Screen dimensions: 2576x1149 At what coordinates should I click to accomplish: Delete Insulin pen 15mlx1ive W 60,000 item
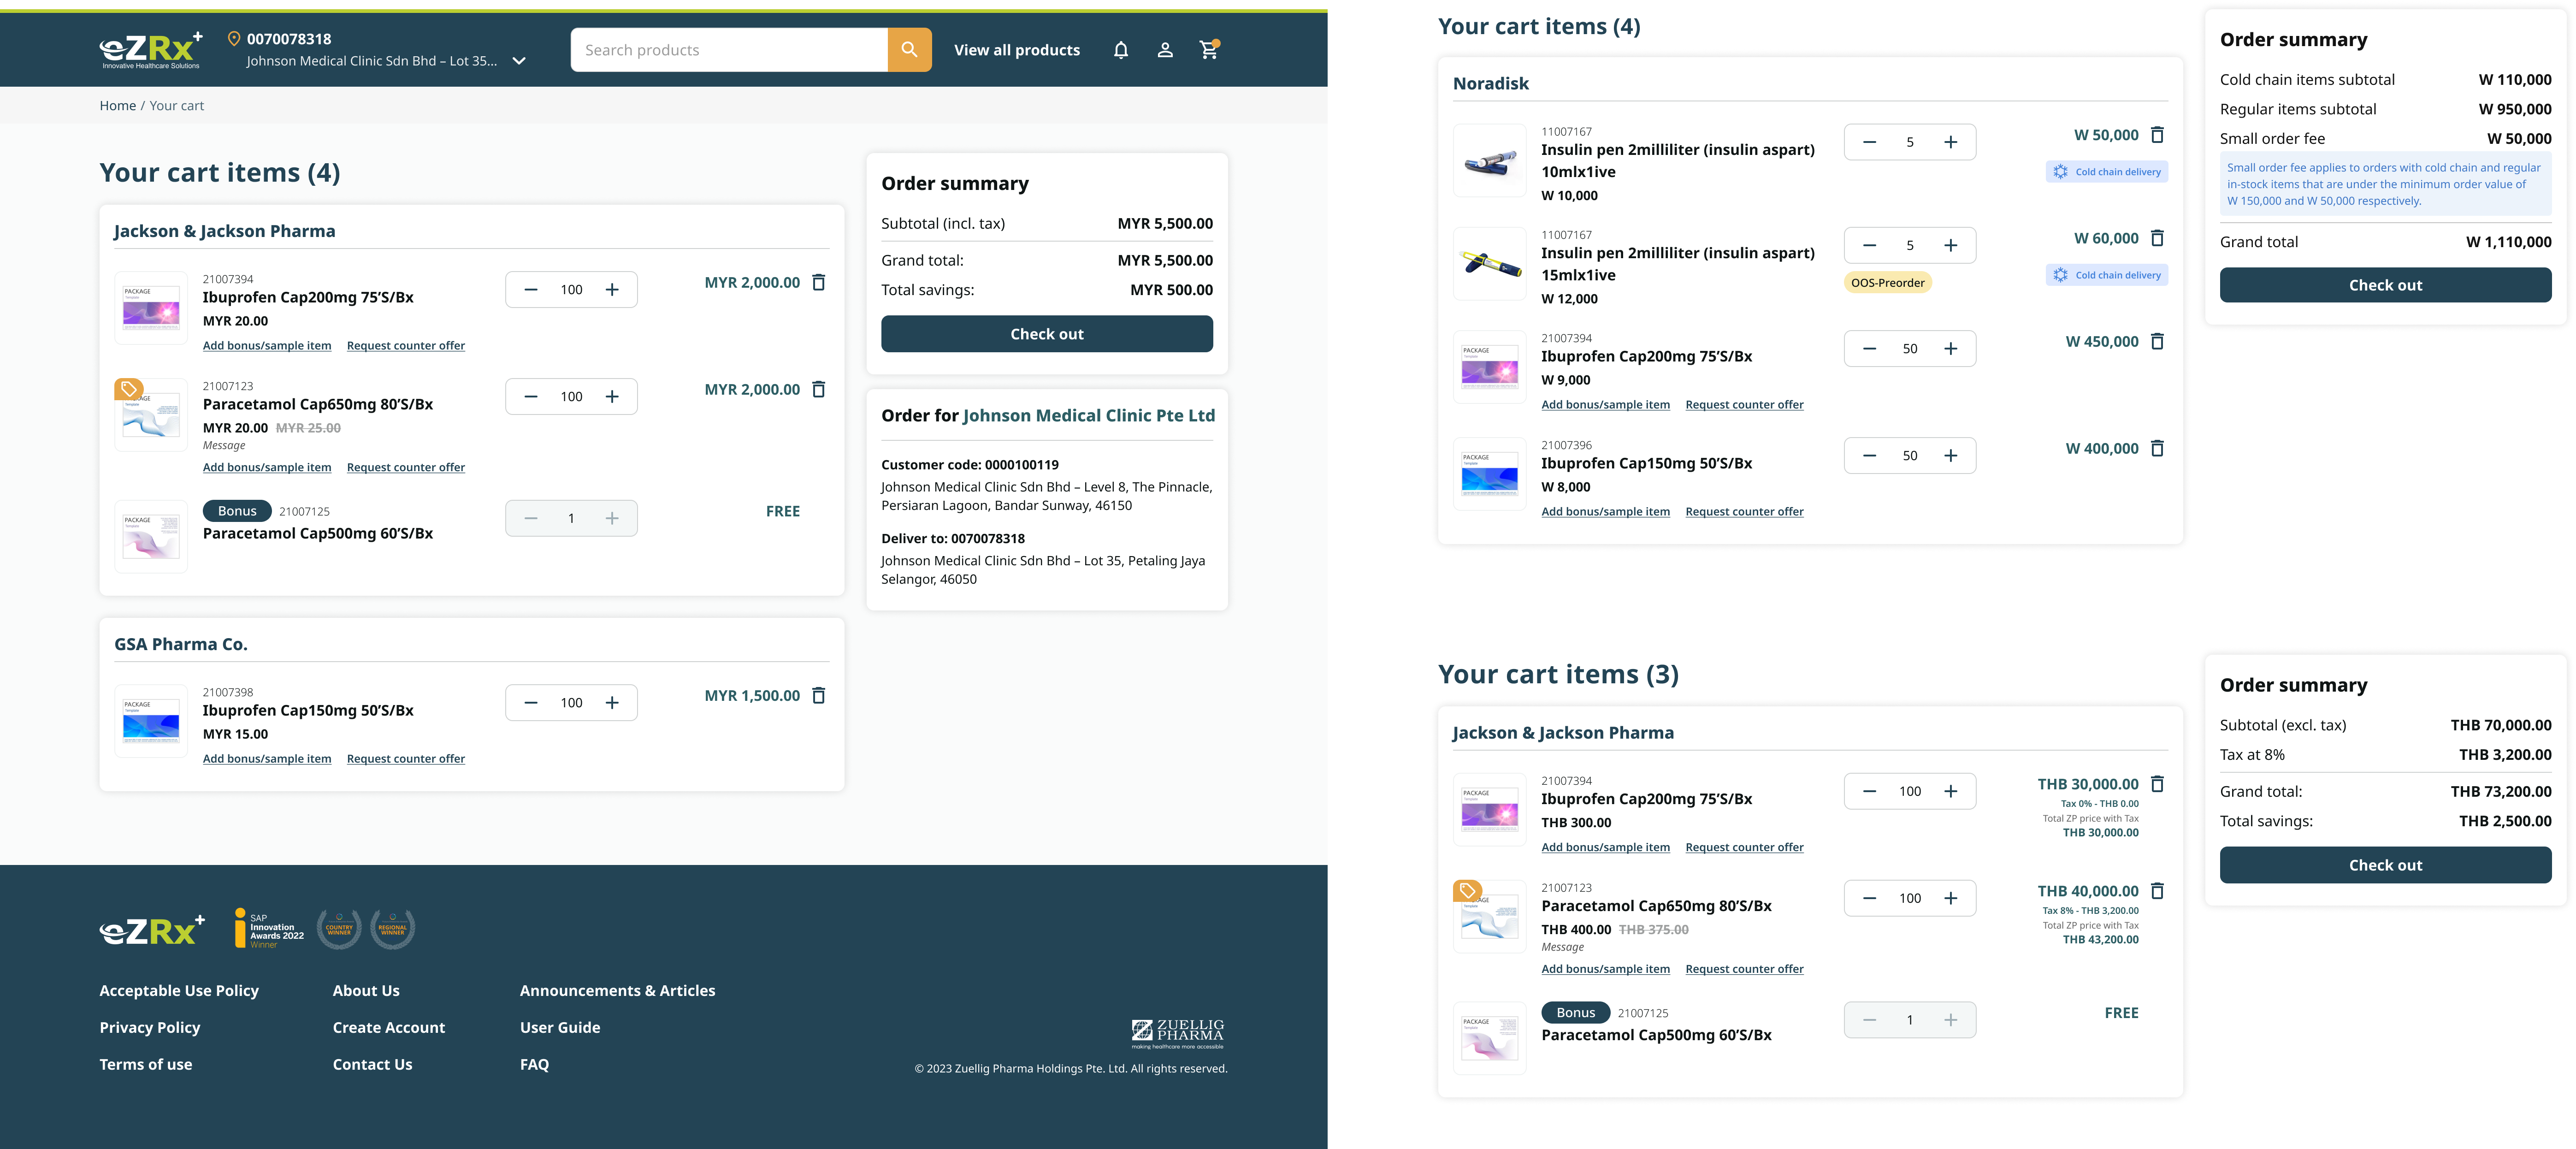pos(2158,238)
